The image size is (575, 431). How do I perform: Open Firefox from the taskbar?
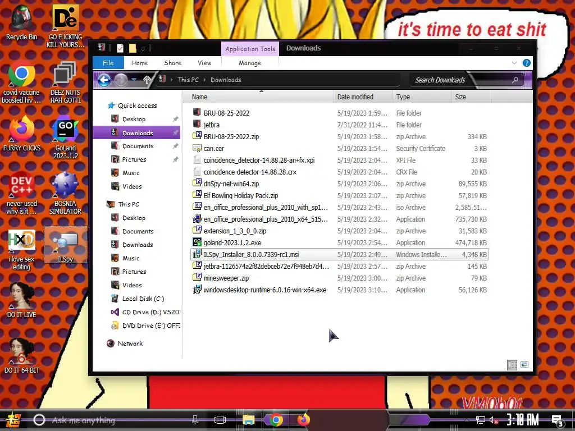pyautogui.click(x=303, y=420)
